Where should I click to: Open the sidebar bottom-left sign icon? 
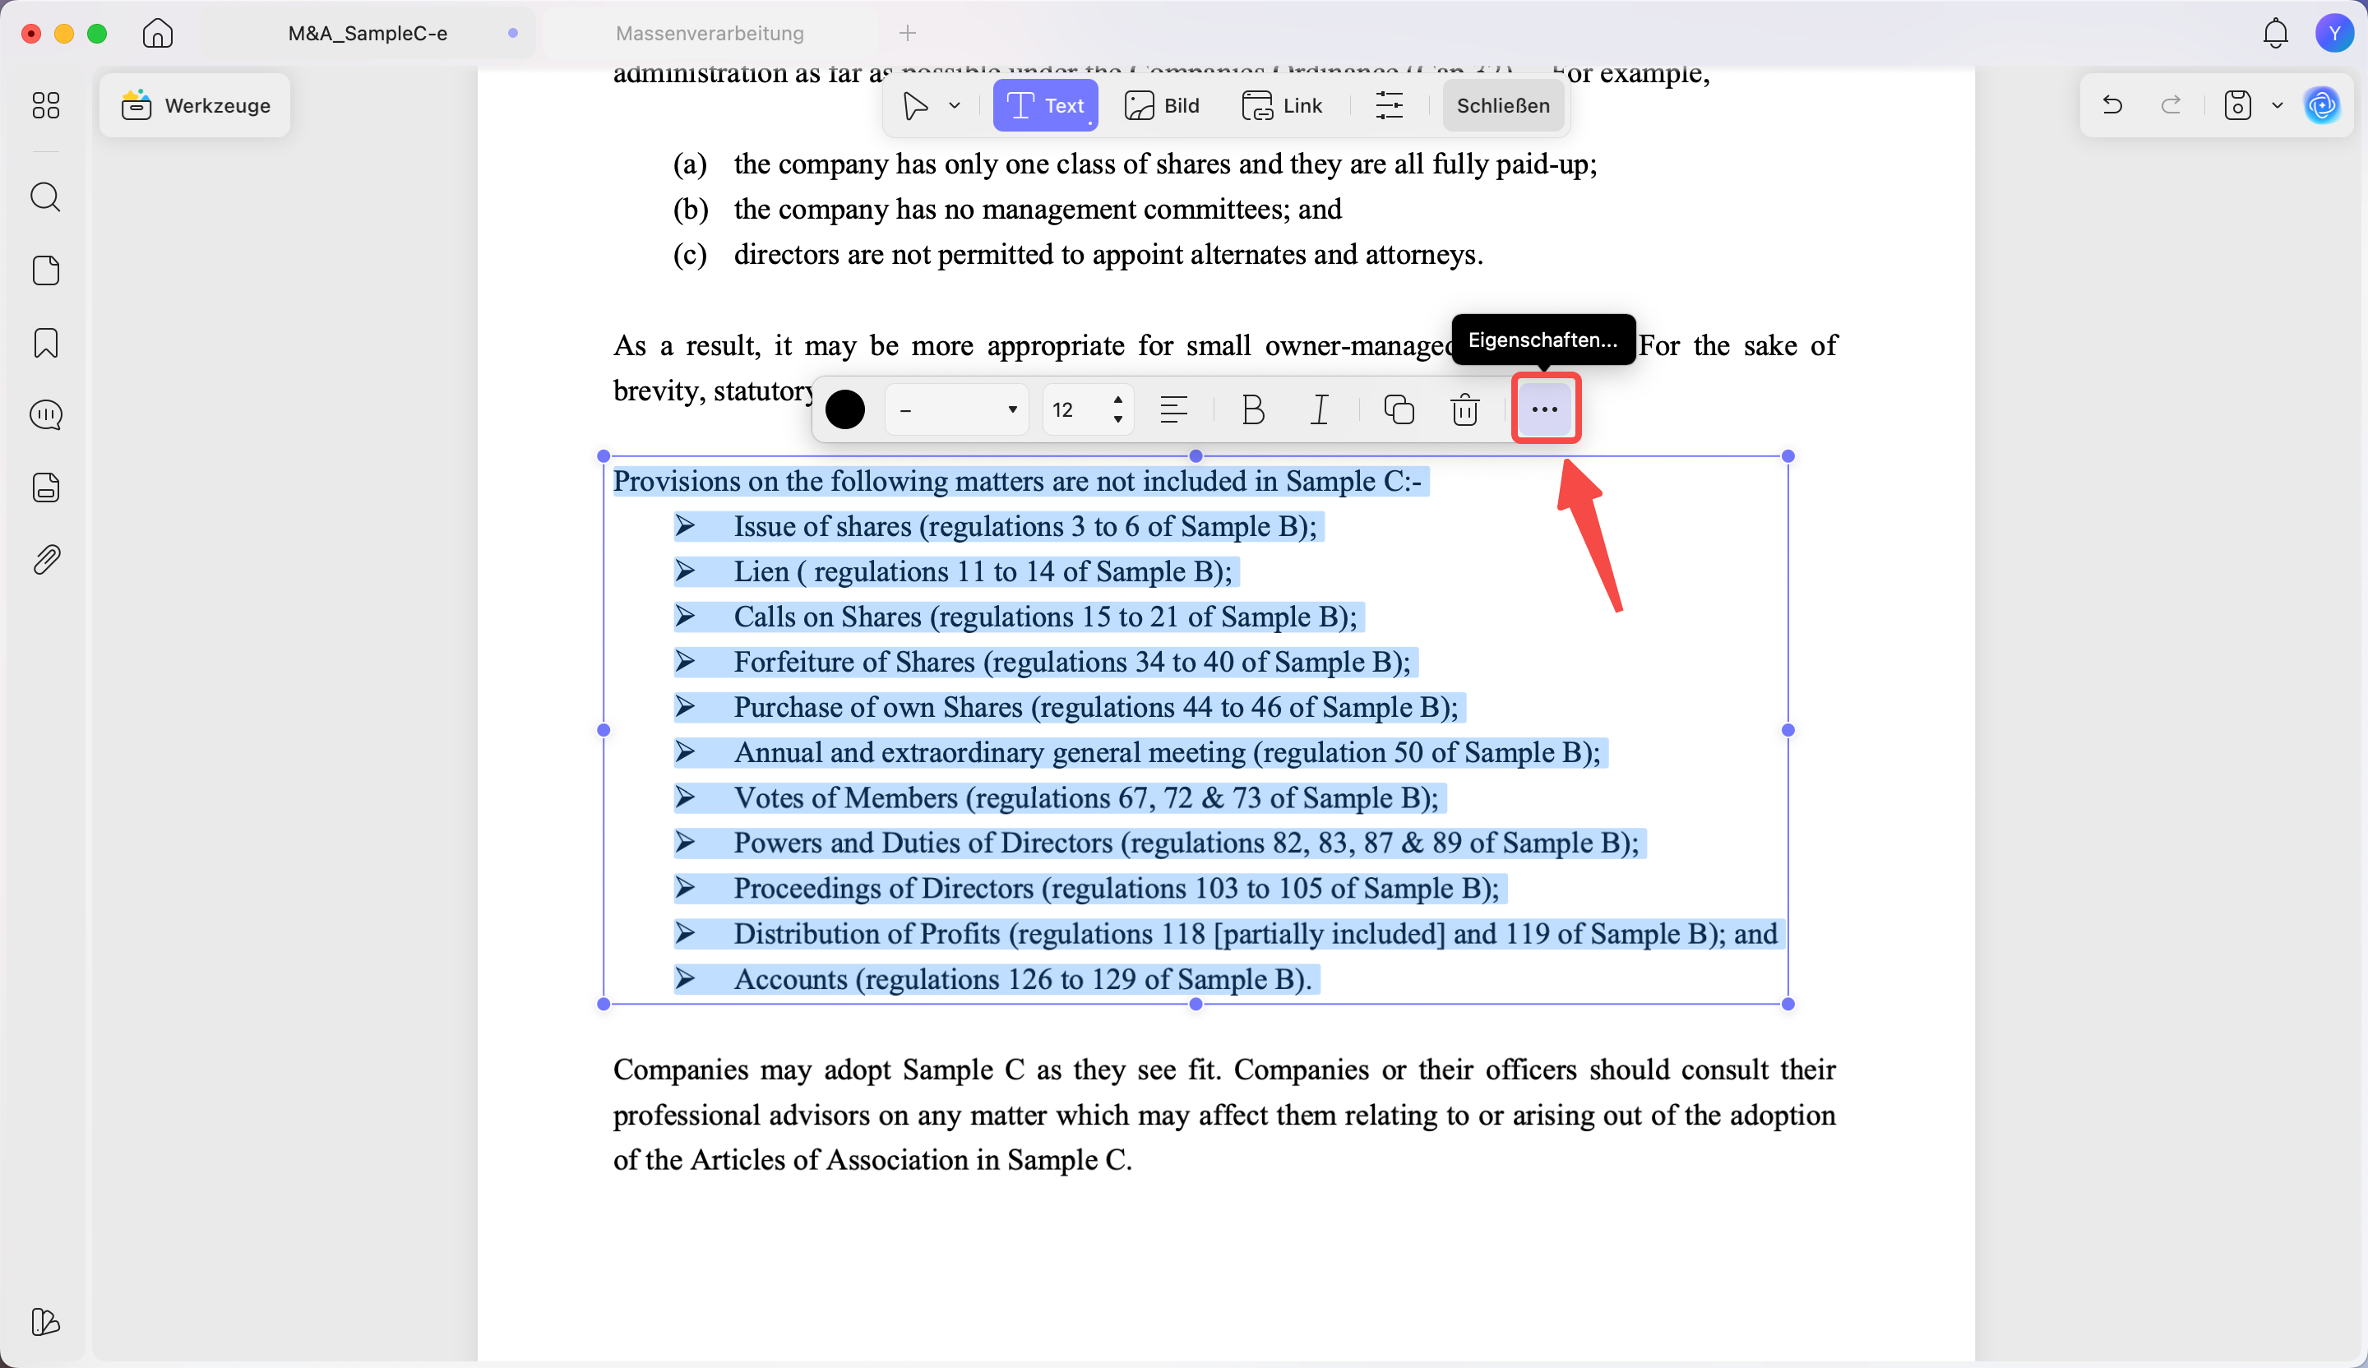(x=46, y=1322)
